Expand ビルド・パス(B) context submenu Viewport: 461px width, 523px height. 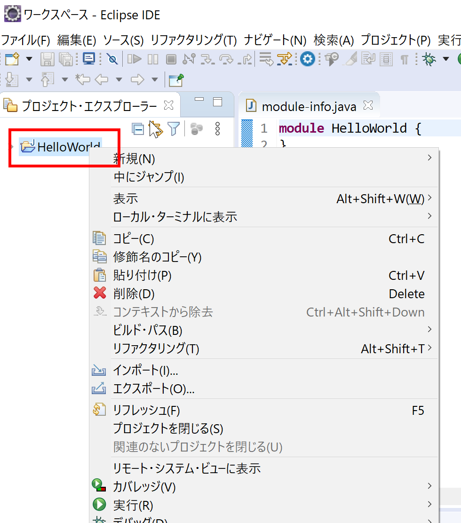(x=264, y=330)
